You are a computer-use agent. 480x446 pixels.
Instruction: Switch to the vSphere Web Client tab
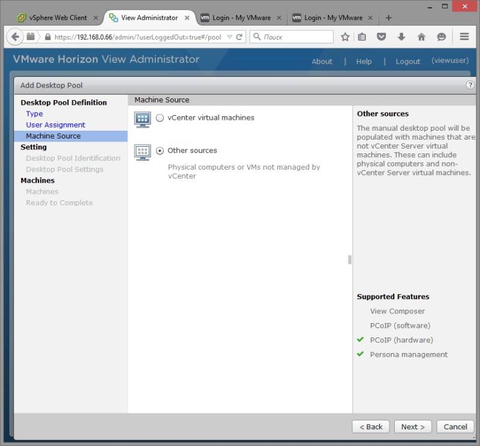tap(58, 18)
